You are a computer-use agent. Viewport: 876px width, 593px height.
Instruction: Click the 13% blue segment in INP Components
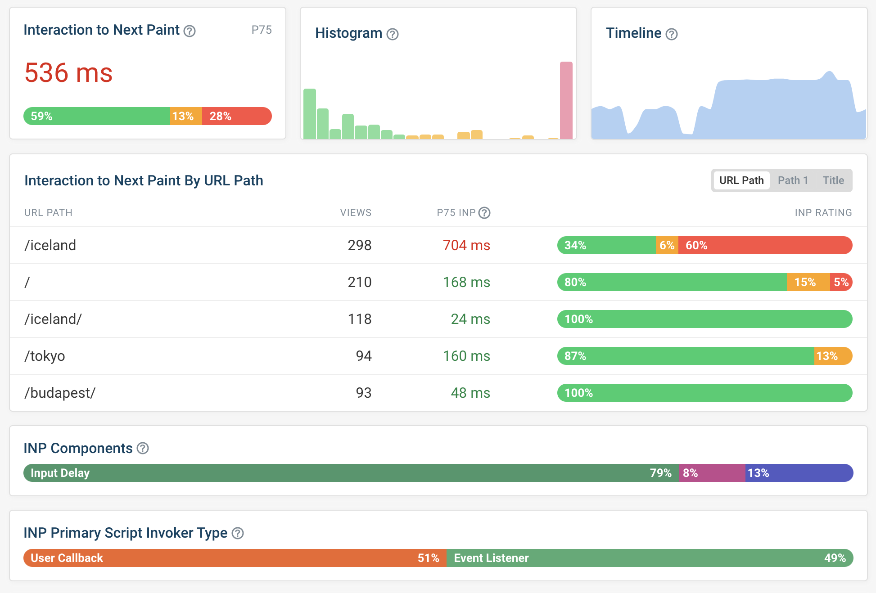coord(799,473)
